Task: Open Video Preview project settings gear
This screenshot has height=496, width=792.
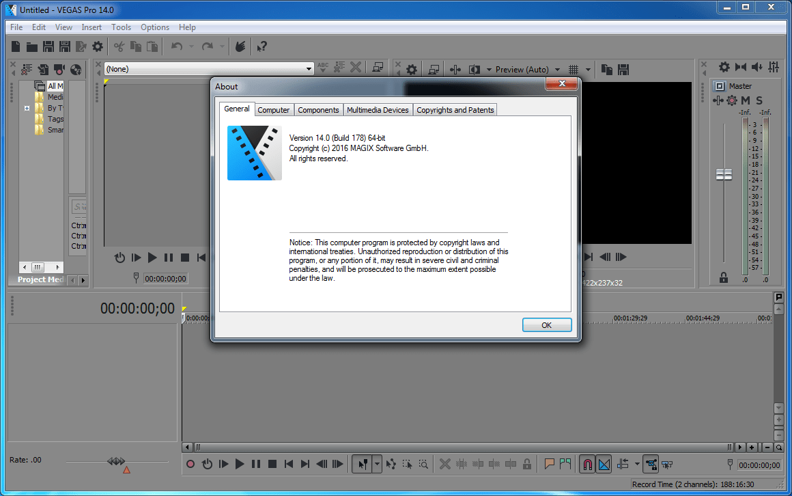Action: click(x=412, y=69)
